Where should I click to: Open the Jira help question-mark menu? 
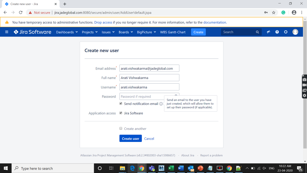point(277,32)
